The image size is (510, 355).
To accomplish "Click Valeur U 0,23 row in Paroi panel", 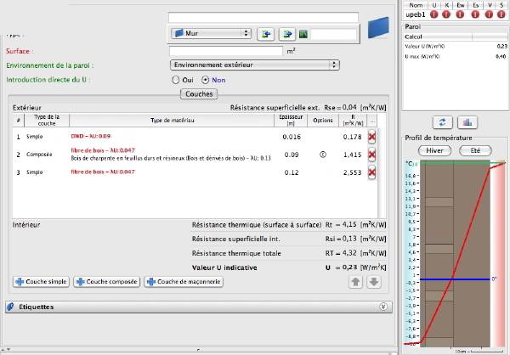I will (456, 47).
